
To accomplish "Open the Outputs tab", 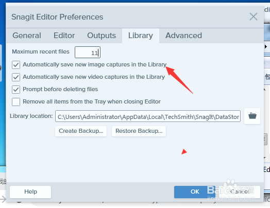I will point(102,36).
